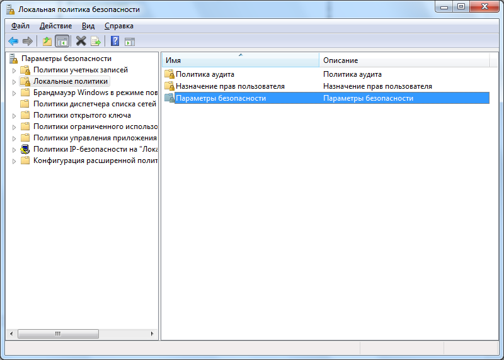Go up one level with folder icon
The height and width of the screenshot is (360, 504).
47,41
